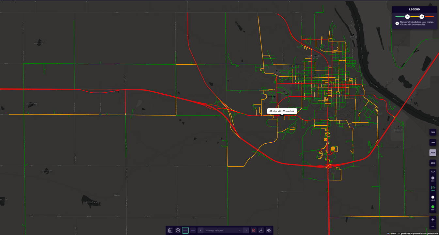Toggle visibility with the eye icon
This screenshot has height=235, width=439.
269,230
